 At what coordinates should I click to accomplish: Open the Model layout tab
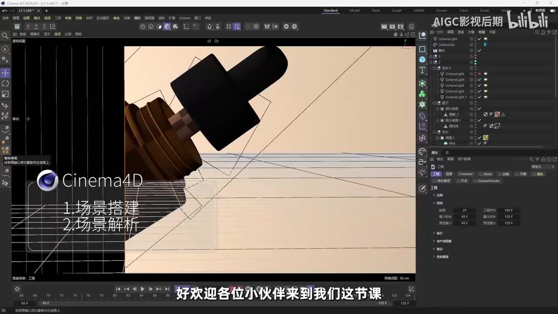(x=355, y=10)
